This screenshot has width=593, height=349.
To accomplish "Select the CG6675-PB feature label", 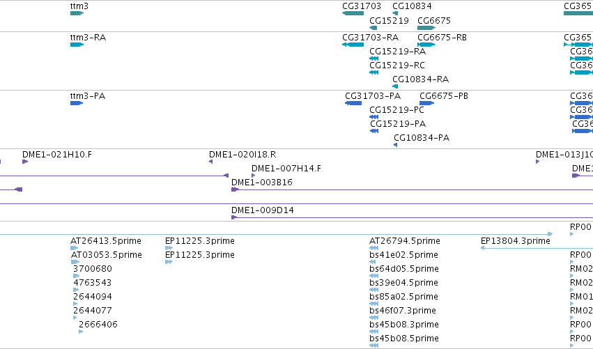I will coord(444,96).
